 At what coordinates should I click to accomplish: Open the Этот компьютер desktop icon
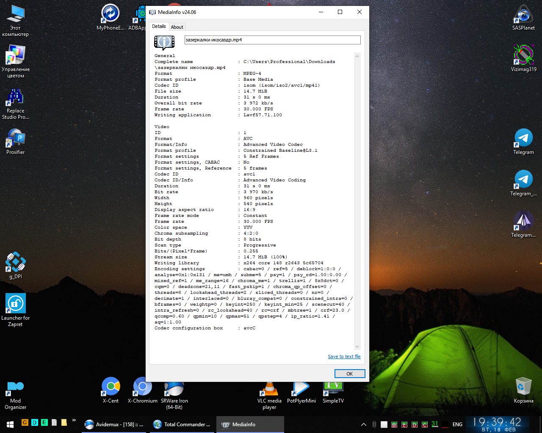(16, 21)
